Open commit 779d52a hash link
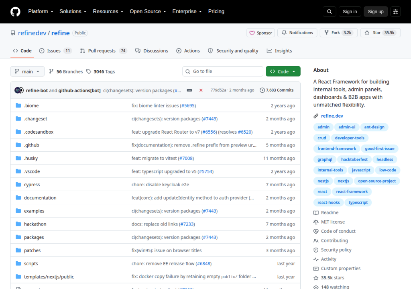The width and height of the screenshot is (411, 289). point(218,90)
